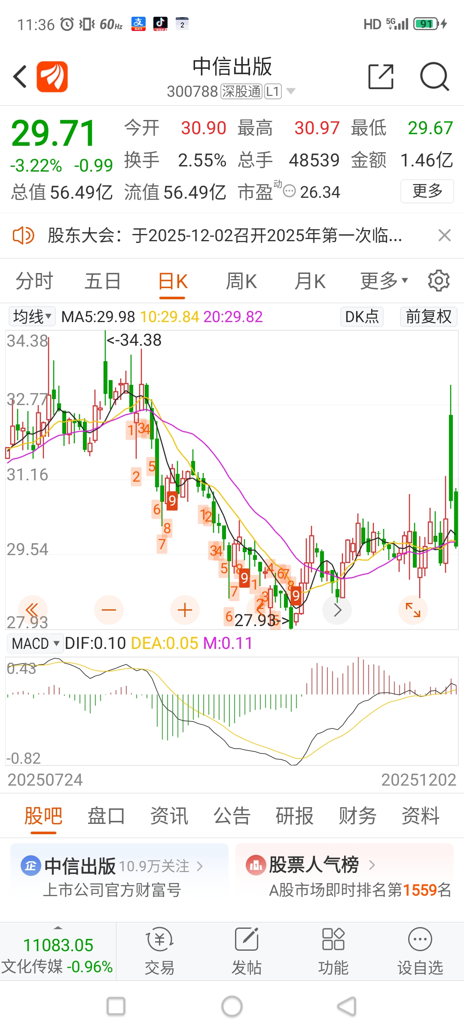Tap Android home circle button
464x1032 pixels.
(x=232, y=1006)
